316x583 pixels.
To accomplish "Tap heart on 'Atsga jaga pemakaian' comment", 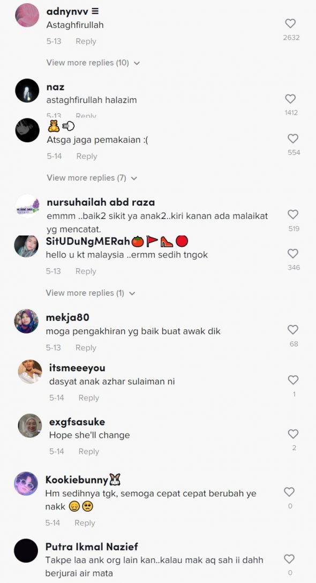I will (293, 139).
